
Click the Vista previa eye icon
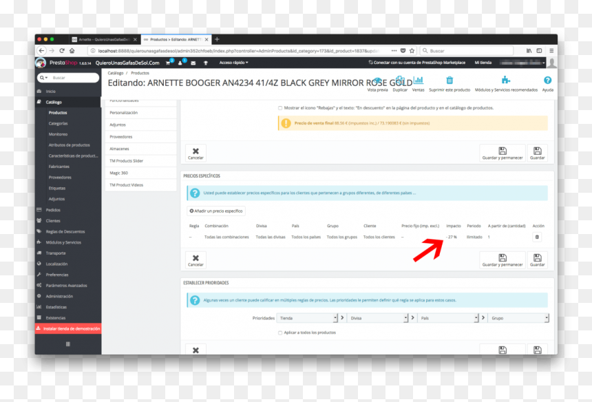tap(377, 81)
